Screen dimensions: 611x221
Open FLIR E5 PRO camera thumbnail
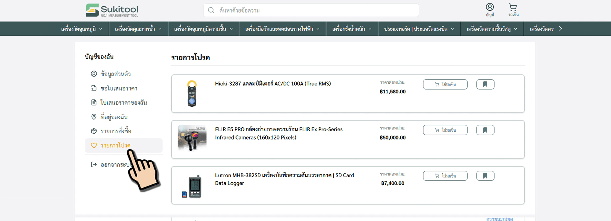(192, 138)
